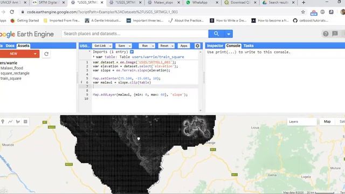Select square_rectangle asset

[x=15, y=73]
